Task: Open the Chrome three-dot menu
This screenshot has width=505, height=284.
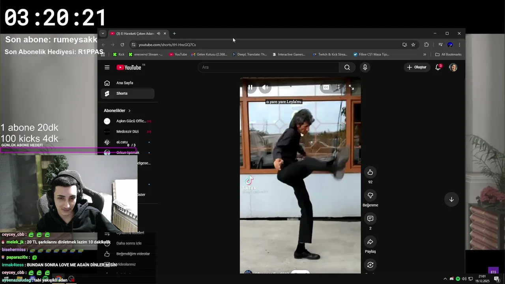Action: (x=459, y=45)
